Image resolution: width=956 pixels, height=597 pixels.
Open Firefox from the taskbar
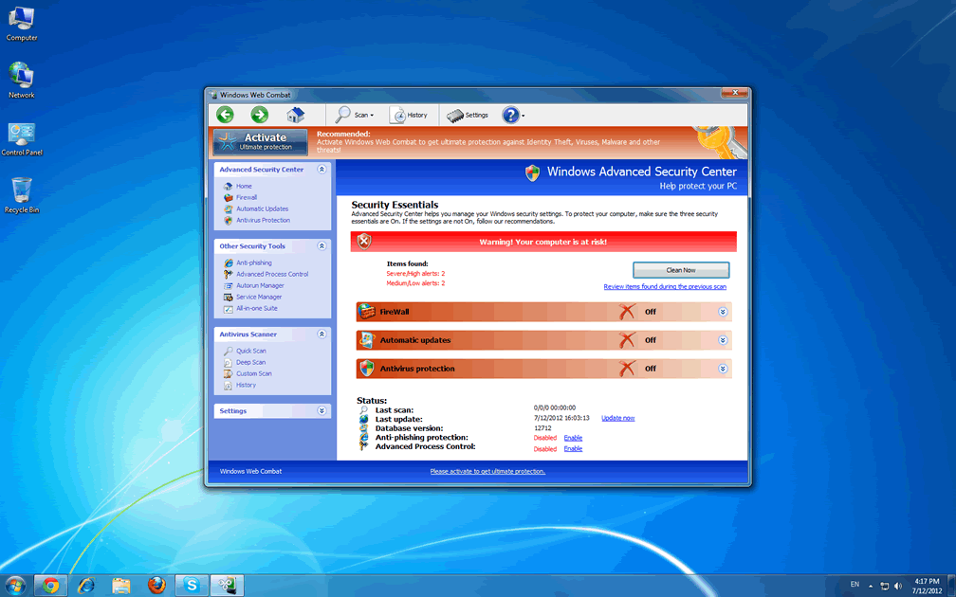tap(156, 586)
